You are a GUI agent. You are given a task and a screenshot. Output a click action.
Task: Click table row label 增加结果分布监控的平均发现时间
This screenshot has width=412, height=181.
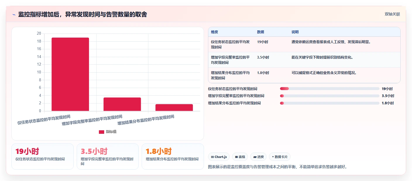pos(230,75)
